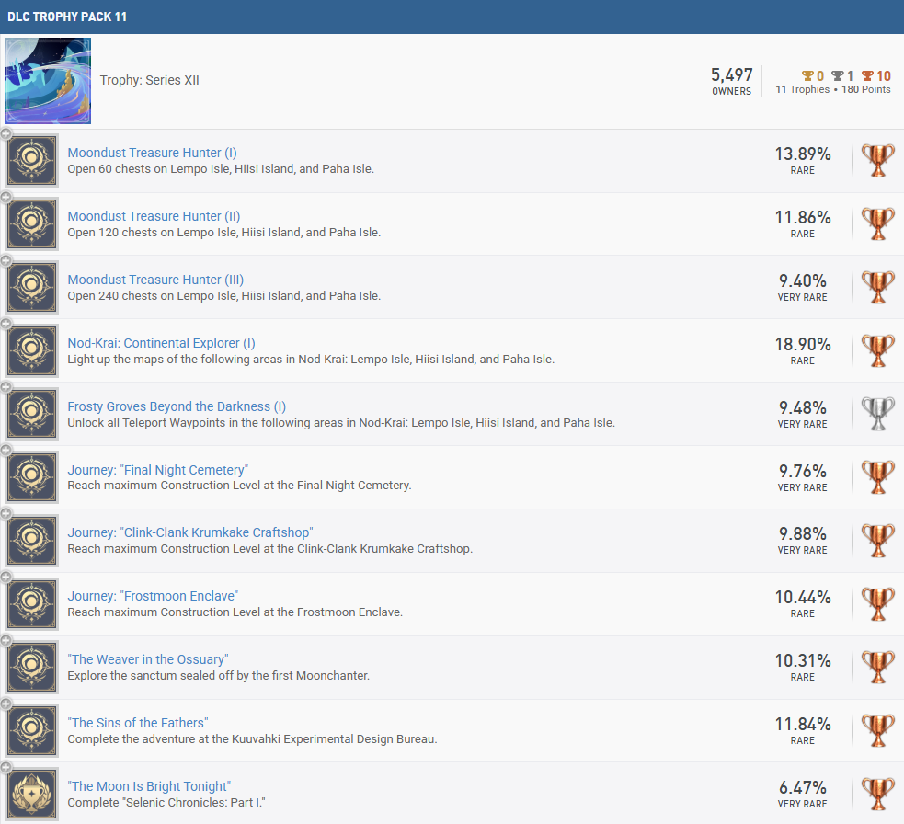Click bronze trophy cup for "The Sins of the Fathers"

877,730
